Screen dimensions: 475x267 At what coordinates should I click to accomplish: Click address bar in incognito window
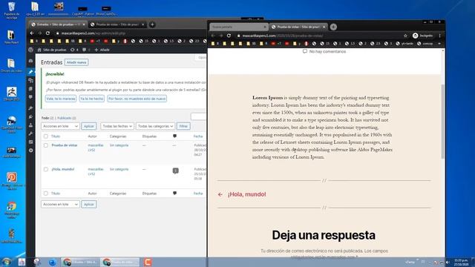318,36
